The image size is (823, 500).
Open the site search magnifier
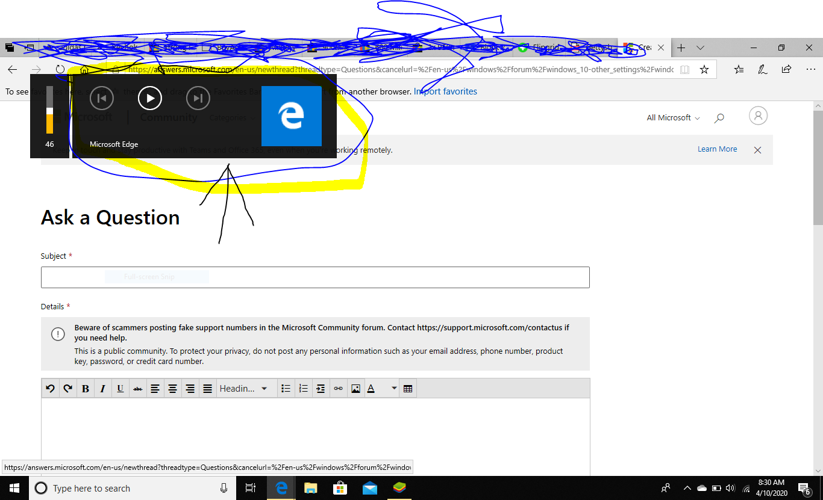(719, 117)
